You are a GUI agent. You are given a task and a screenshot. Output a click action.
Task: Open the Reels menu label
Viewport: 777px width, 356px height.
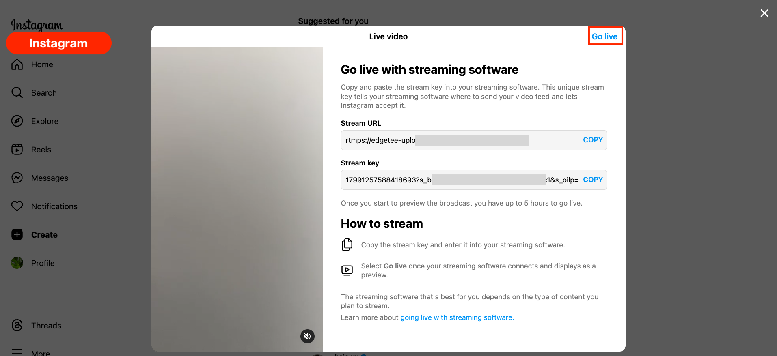[41, 150]
